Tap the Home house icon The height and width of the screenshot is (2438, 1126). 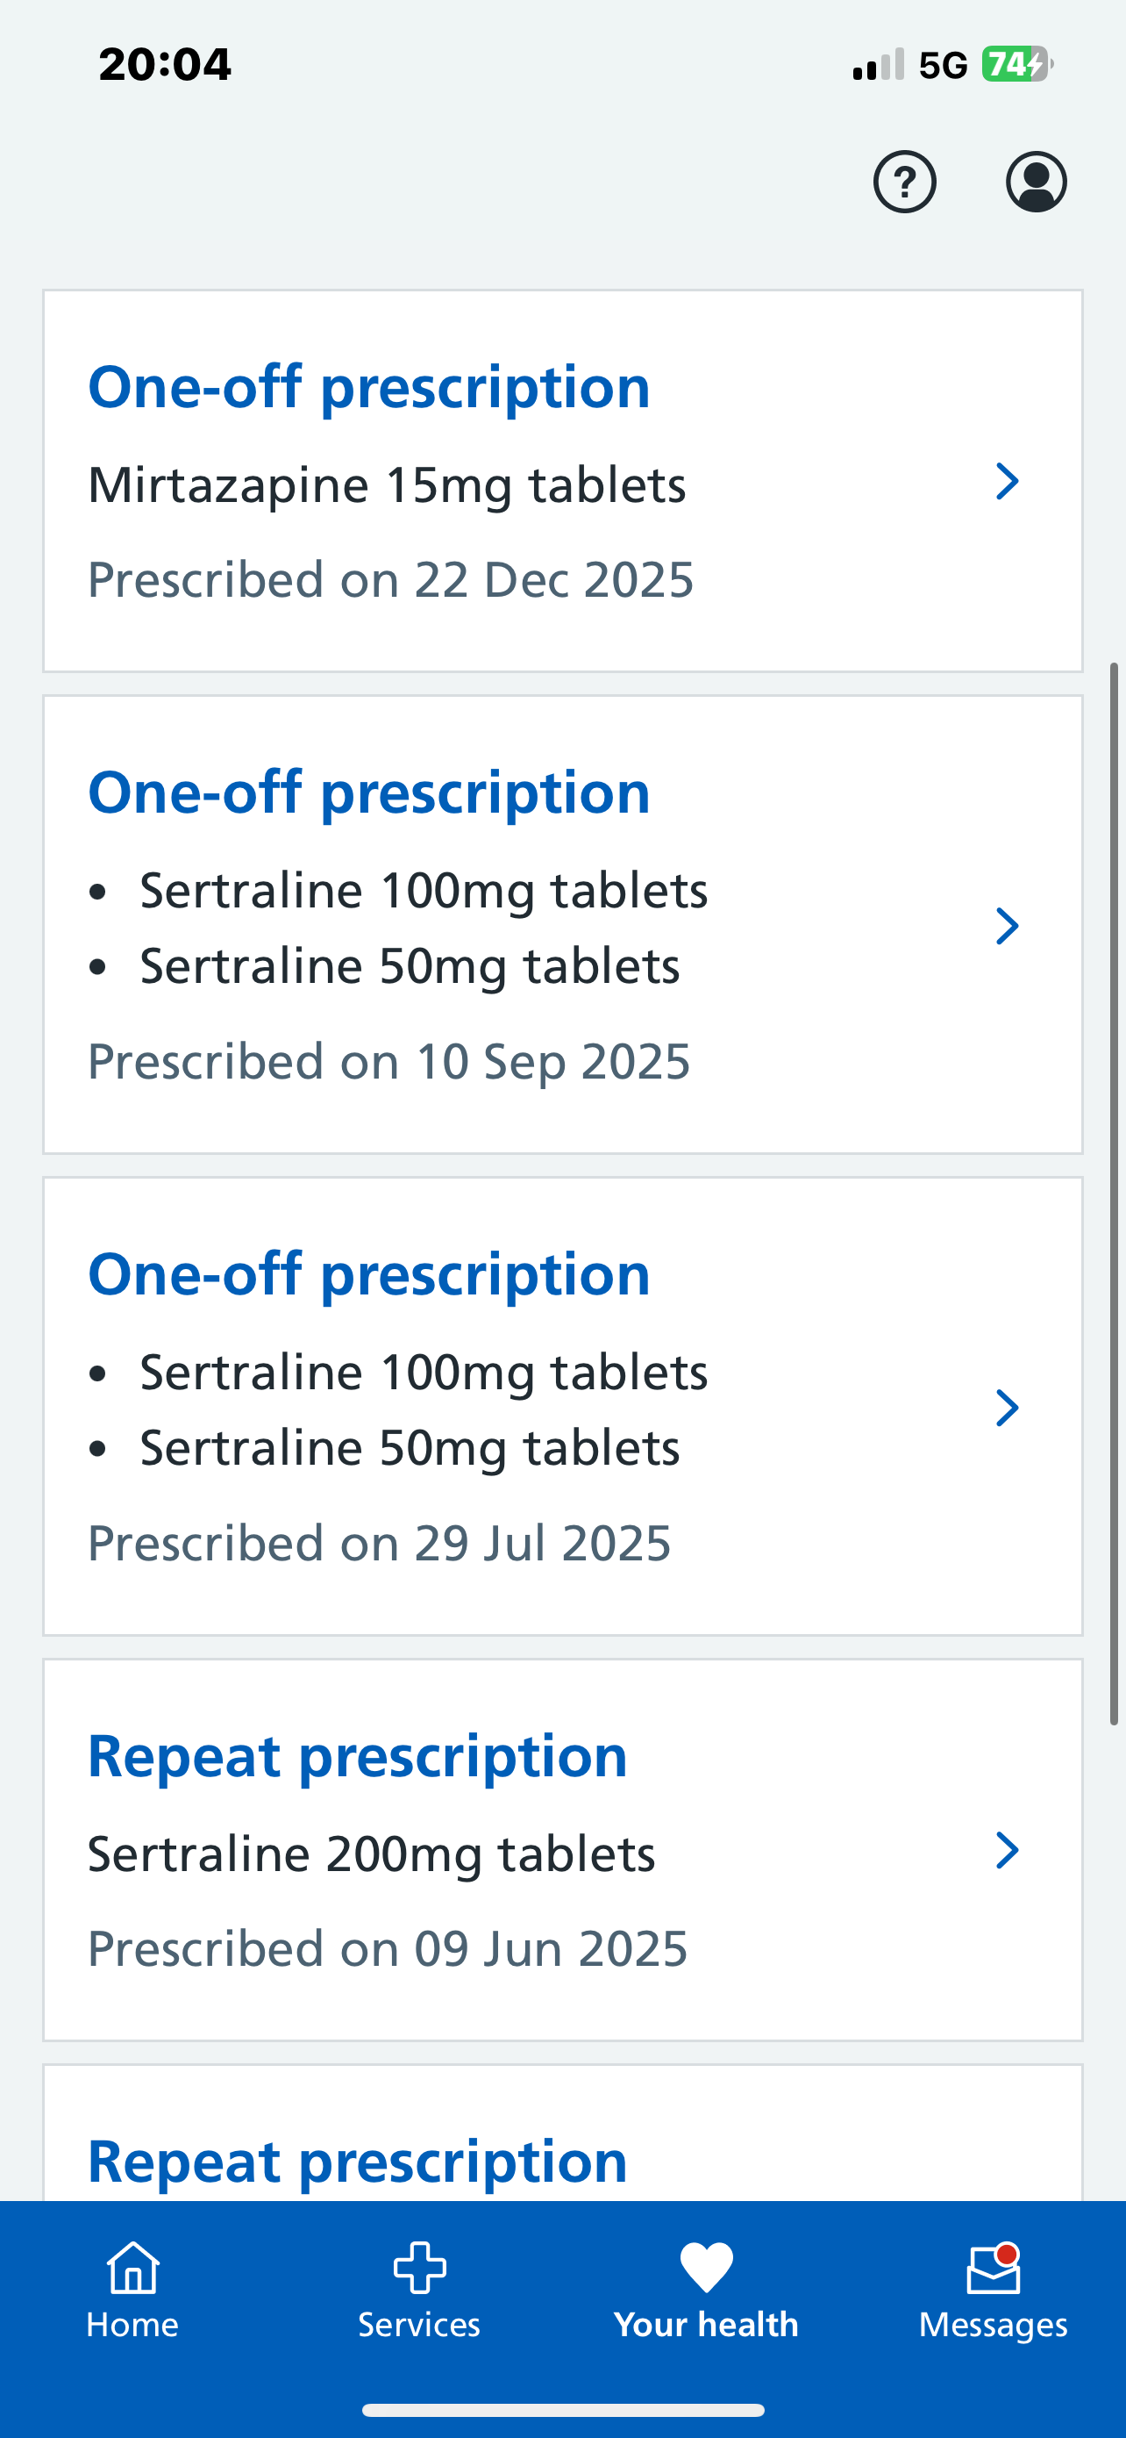133,2268
